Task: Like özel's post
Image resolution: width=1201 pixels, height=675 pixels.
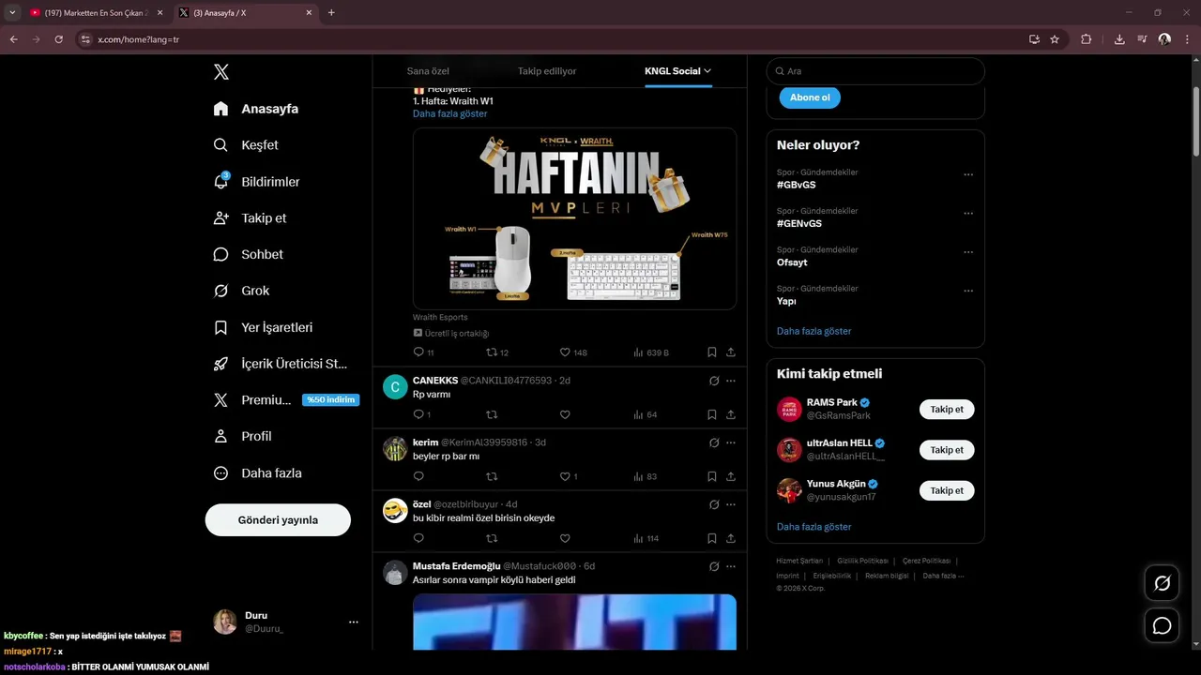Action: (565, 538)
